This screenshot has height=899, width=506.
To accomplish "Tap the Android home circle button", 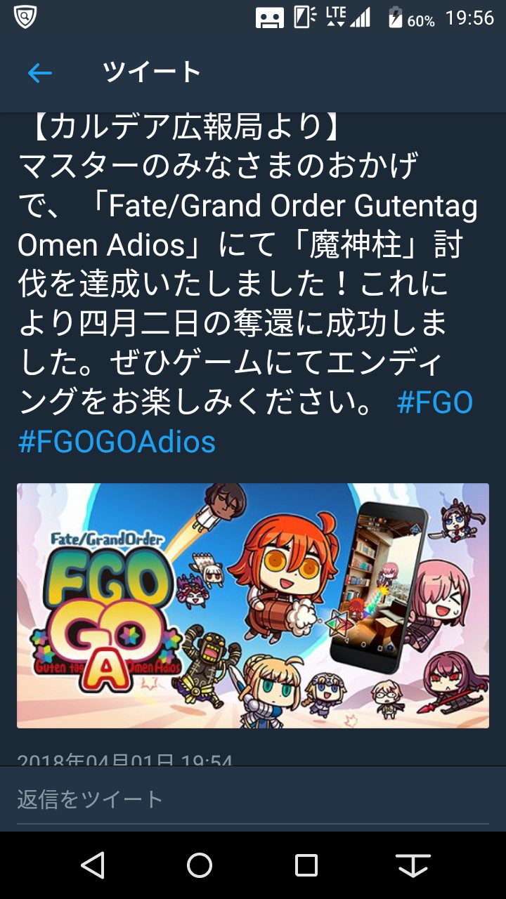I will click(200, 865).
